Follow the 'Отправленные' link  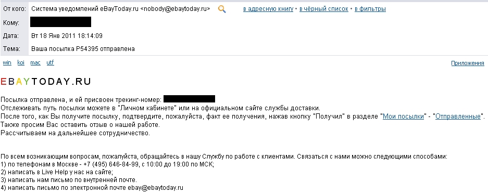[458, 117]
